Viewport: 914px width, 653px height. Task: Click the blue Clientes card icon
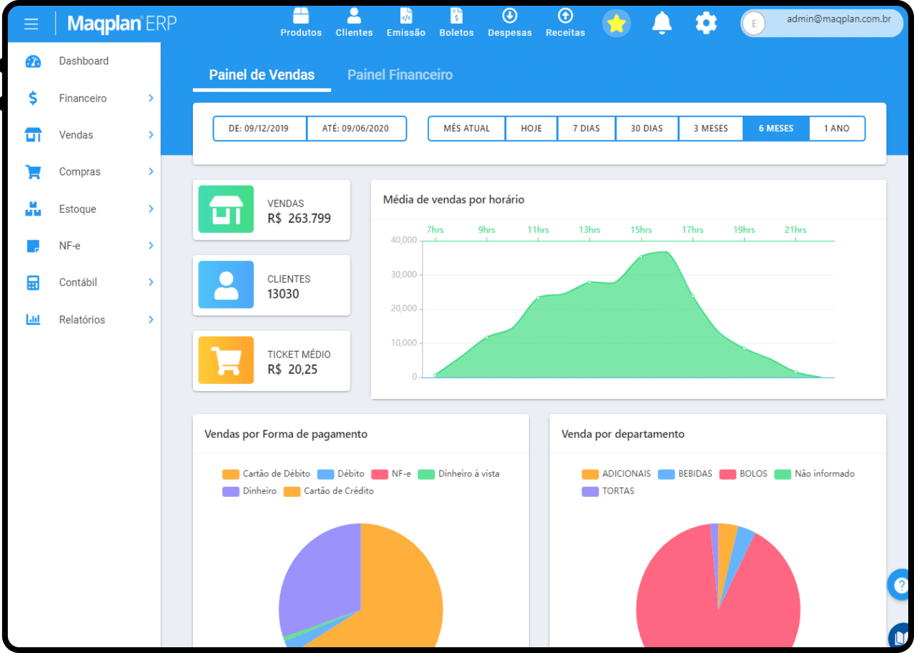click(226, 285)
